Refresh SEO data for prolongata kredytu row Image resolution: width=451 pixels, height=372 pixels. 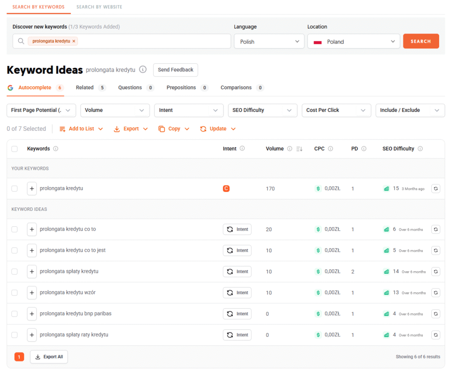(436, 188)
